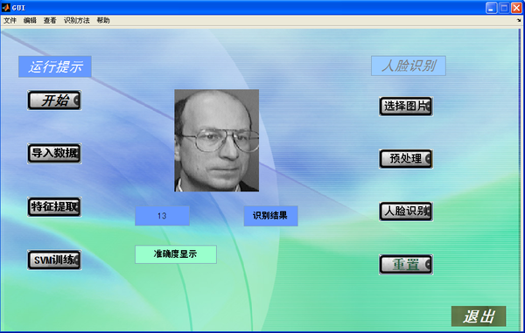Open the 帮助 menu
This screenshot has width=525, height=333.
[x=103, y=20]
